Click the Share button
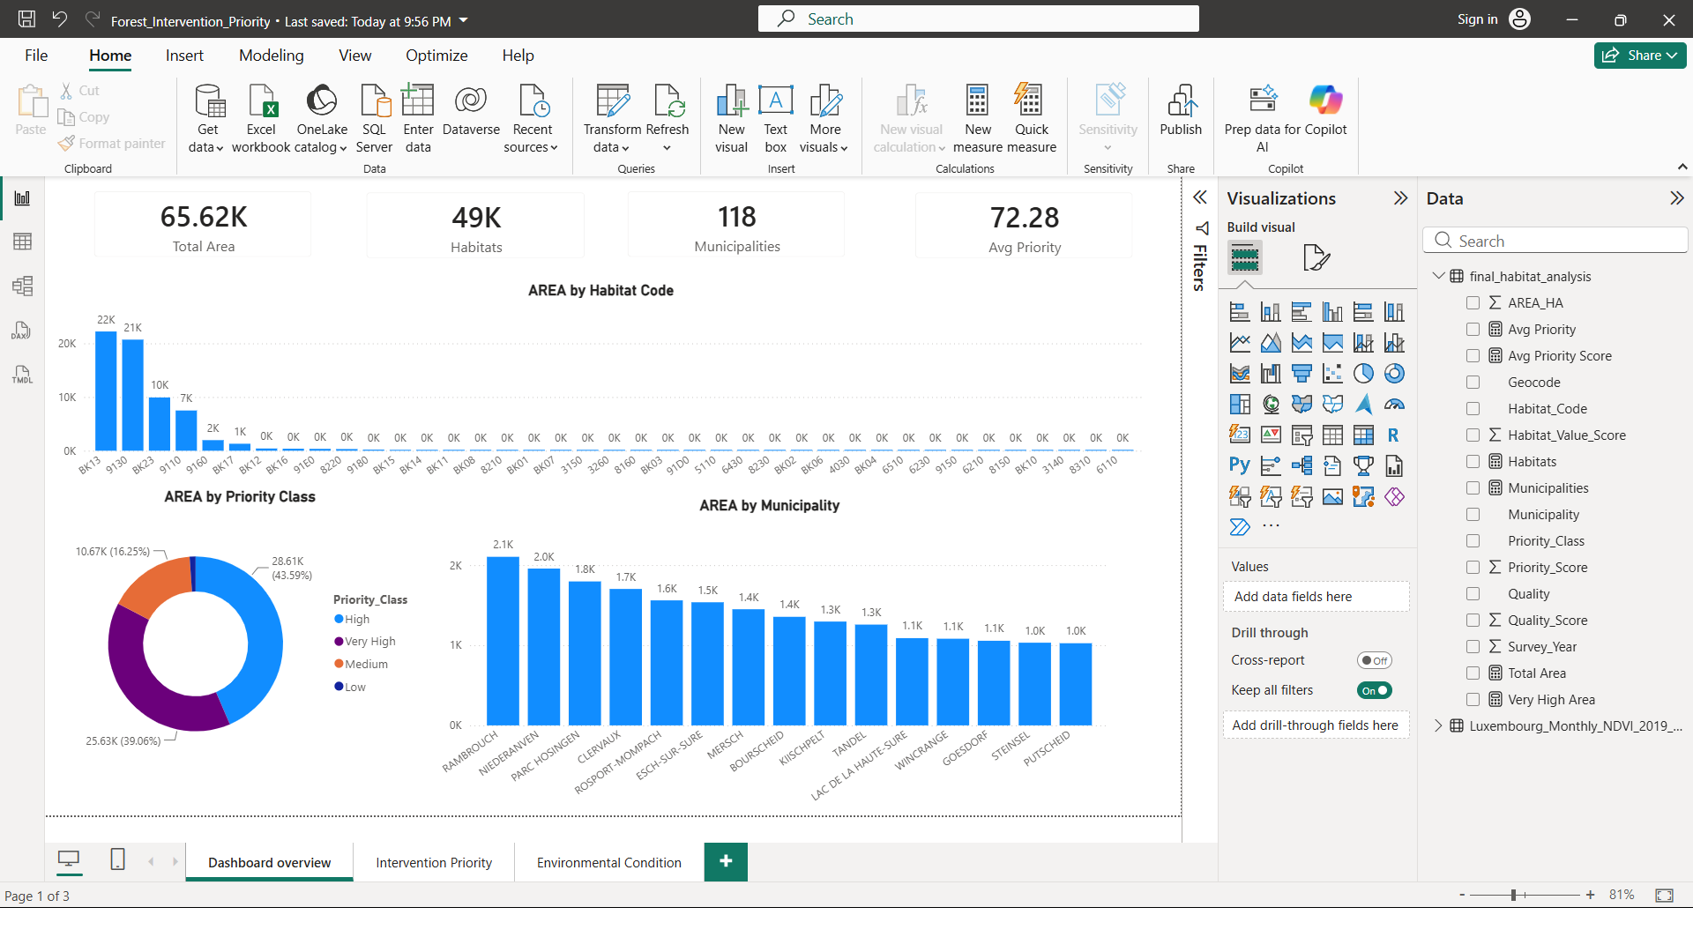This screenshot has width=1693, height=952. click(1639, 56)
